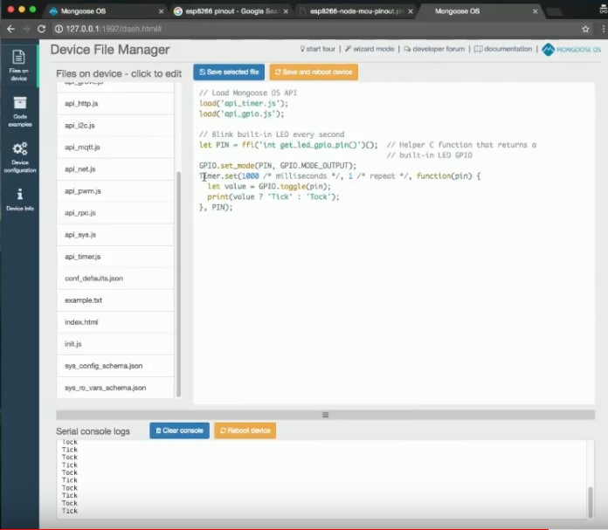Bookmark the page with the star icon
The width and height of the screenshot is (608, 530).
(585, 29)
